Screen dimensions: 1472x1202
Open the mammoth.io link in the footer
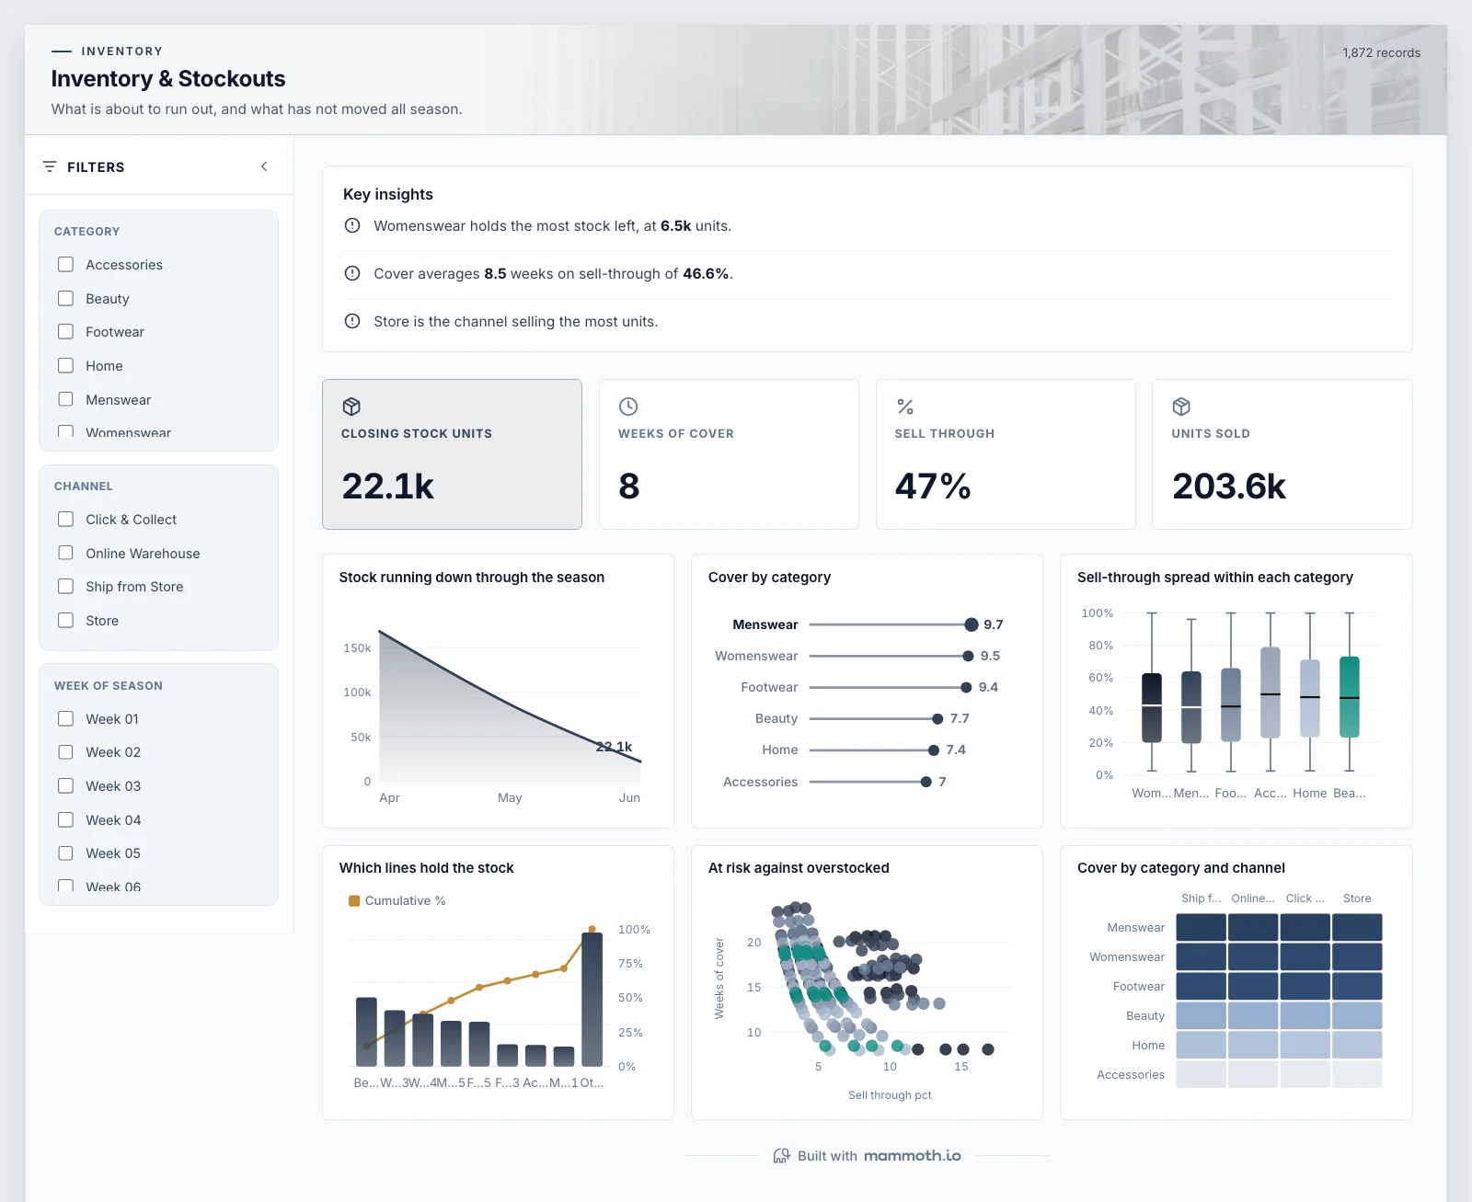(x=912, y=1156)
